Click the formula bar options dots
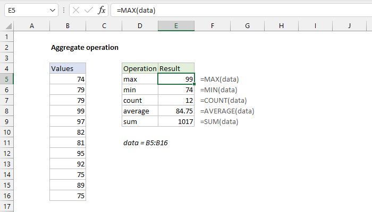 point(64,10)
